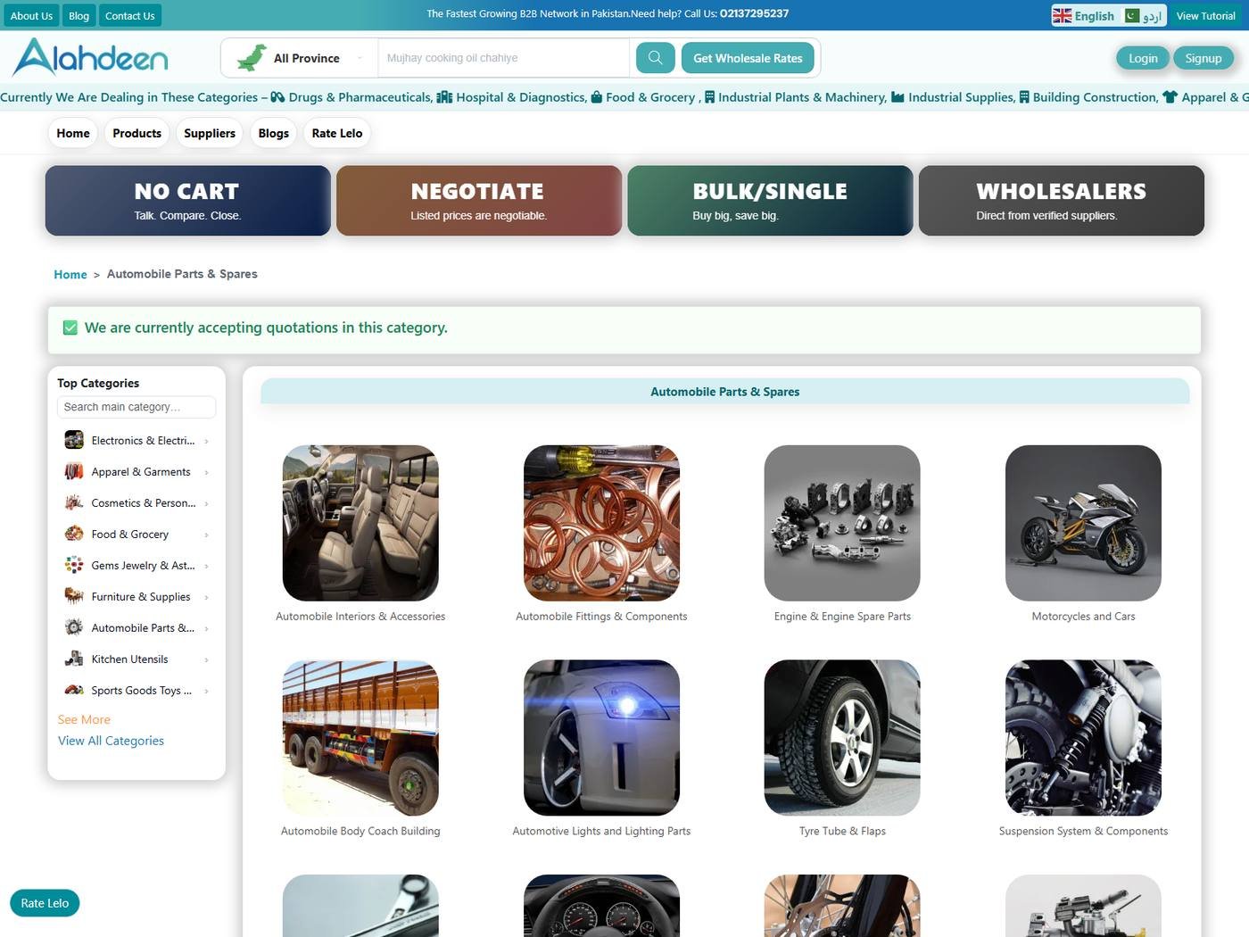
Task: Click the Apparel & Garments category icon
Action: [x=74, y=471]
